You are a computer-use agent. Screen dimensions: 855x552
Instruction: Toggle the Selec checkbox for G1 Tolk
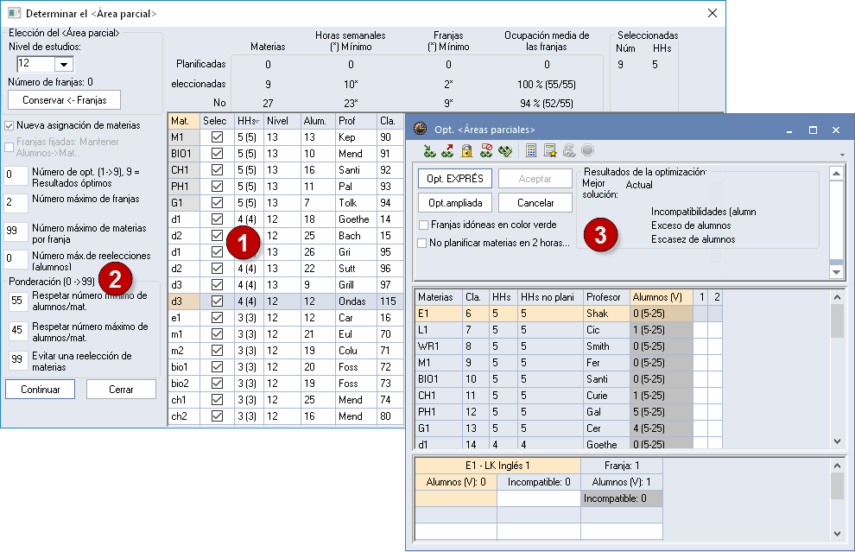[217, 202]
